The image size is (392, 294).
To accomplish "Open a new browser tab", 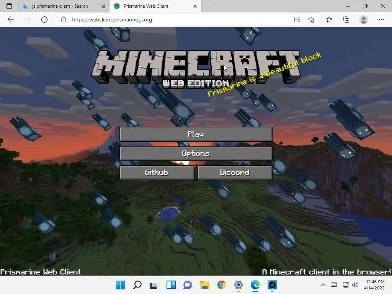I will click(x=208, y=6).
